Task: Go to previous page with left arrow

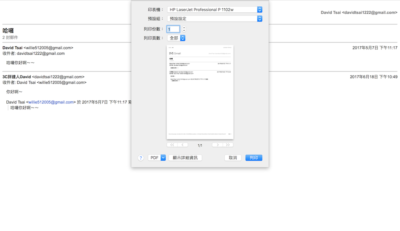Action: (182, 144)
